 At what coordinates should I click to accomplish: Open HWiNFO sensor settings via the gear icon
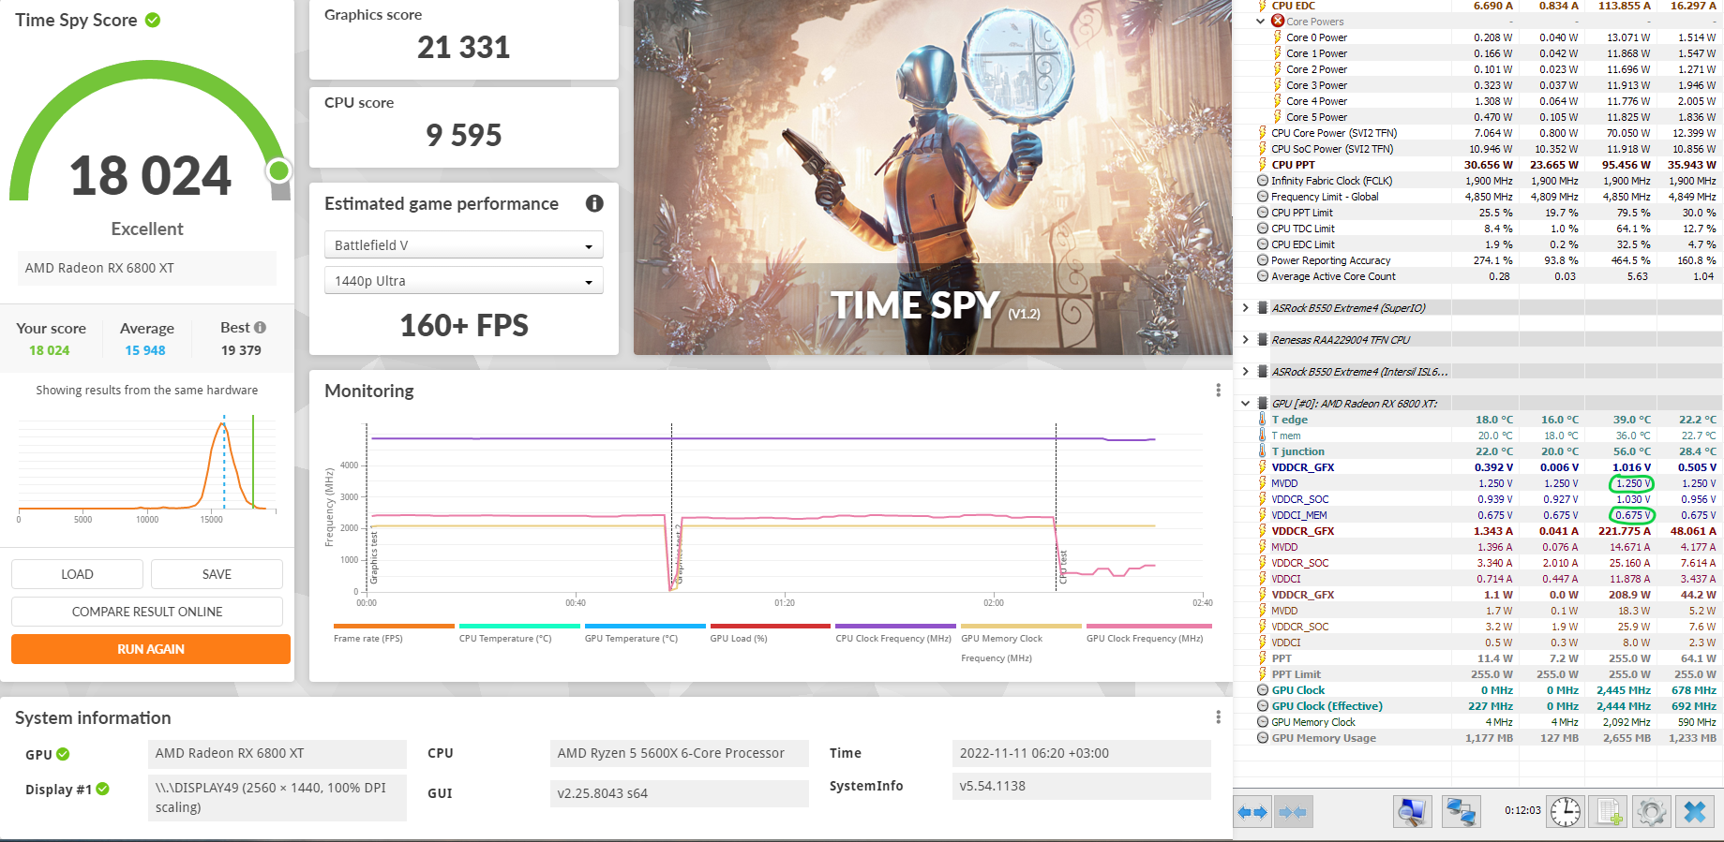point(1652,811)
